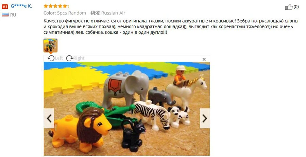Viewport: 306px width, 157px height.
Task: Click the Russian flag icon
Action: click(5, 15)
